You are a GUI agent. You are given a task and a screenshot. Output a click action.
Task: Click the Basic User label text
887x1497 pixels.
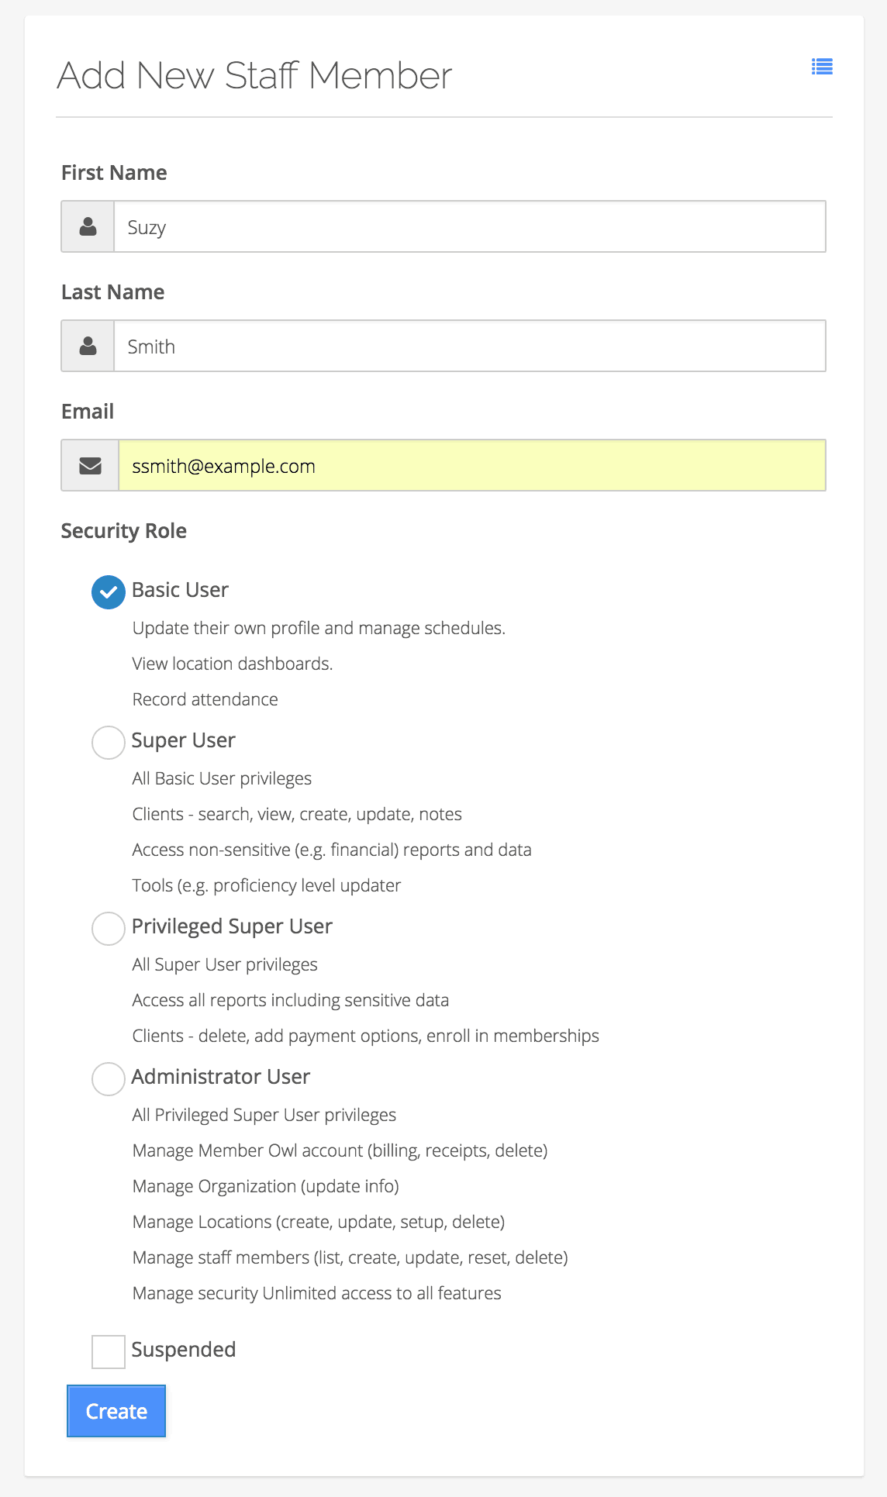pyautogui.click(x=180, y=590)
